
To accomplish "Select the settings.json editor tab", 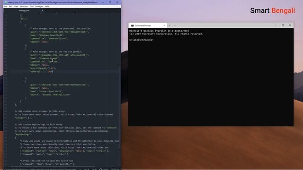I will click(x=24, y=10).
